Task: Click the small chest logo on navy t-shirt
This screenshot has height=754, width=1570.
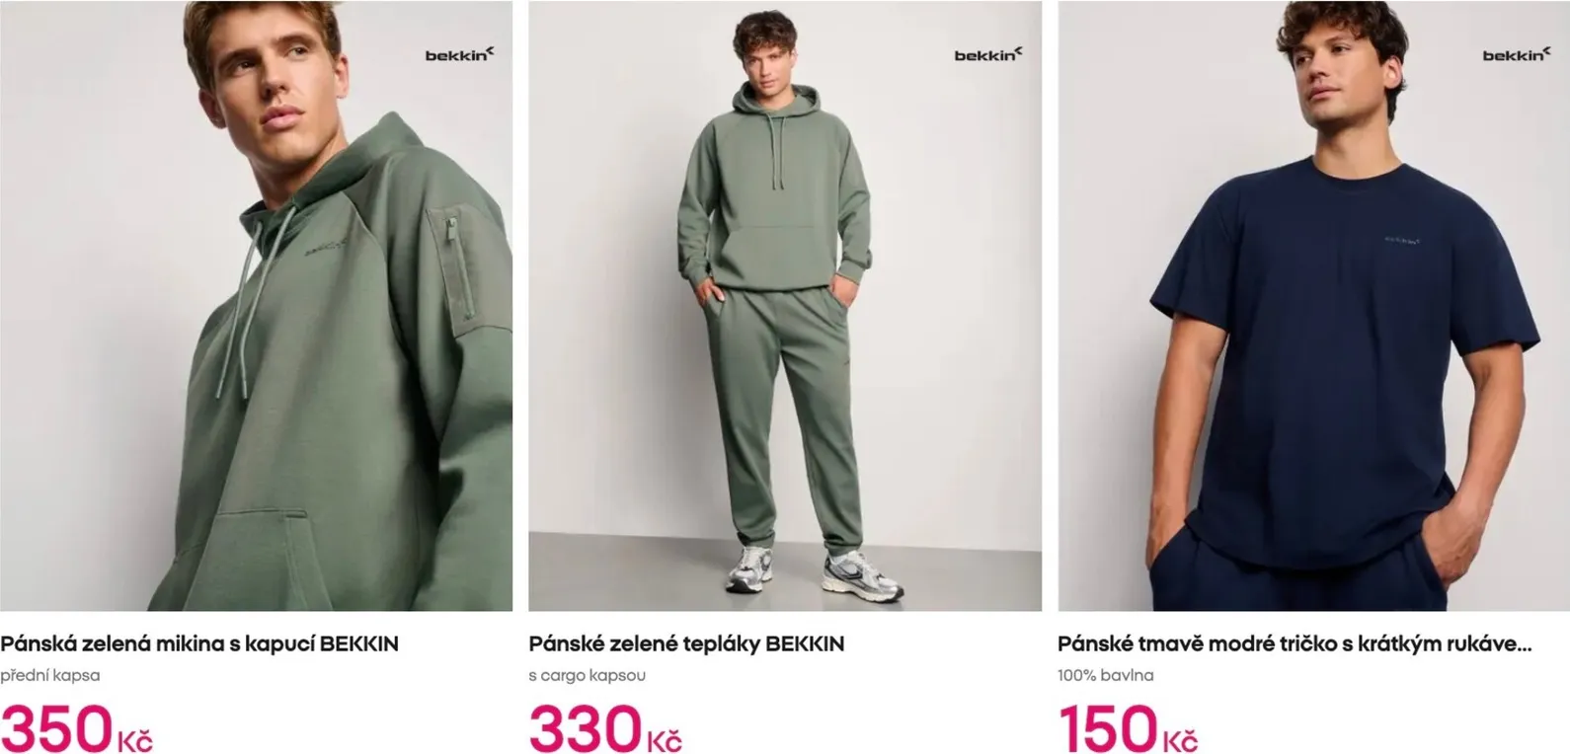Action: tap(1401, 239)
